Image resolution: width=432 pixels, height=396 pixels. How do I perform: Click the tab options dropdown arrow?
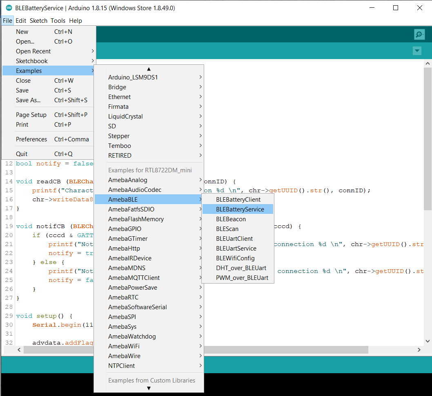[x=417, y=51]
